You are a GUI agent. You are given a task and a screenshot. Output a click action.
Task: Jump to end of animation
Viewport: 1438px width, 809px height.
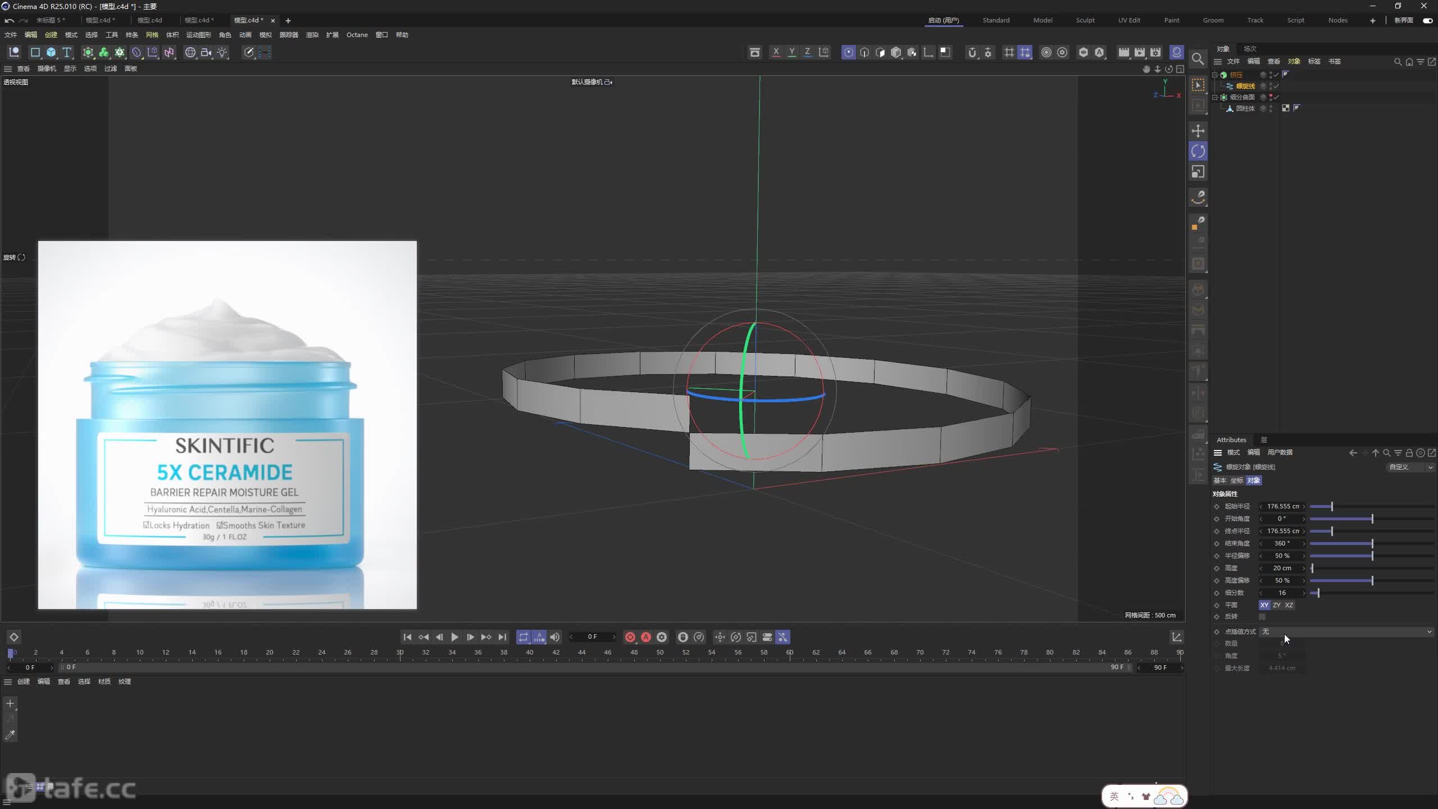coord(502,637)
